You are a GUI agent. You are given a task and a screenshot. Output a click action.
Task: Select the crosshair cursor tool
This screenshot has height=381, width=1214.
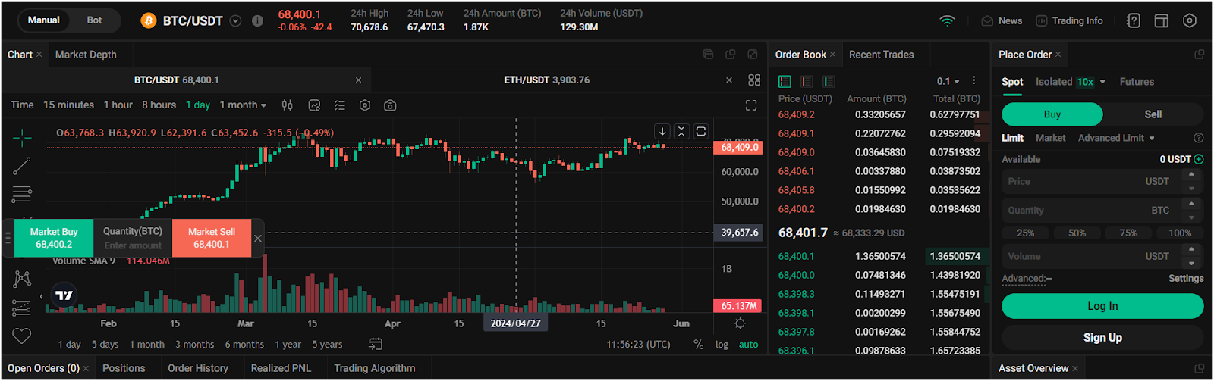pyautogui.click(x=22, y=137)
